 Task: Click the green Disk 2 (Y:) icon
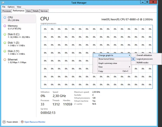(x=5, y=51)
